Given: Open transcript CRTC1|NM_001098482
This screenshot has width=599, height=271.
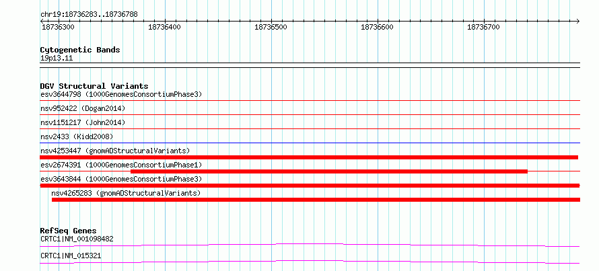Looking at the screenshot, I should pos(77,239).
